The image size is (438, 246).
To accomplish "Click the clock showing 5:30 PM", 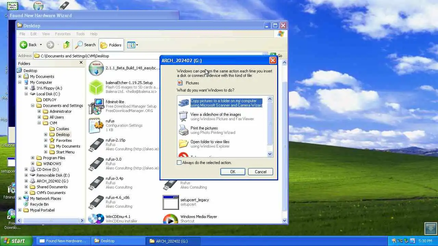I will [425, 241].
